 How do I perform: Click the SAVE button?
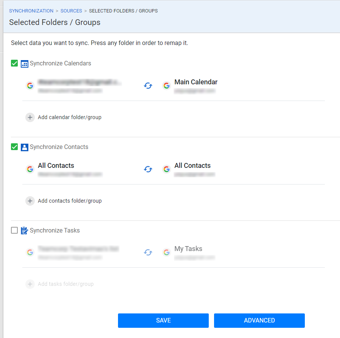[x=163, y=321]
